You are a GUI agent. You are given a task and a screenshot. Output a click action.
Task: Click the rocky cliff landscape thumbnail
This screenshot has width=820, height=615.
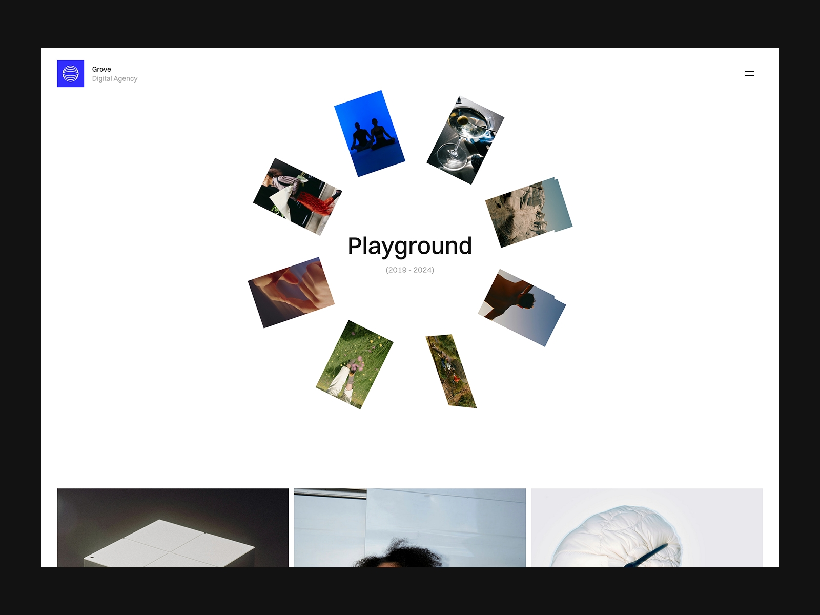point(529,212)
